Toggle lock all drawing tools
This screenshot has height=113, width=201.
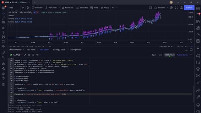[x=3, y=73]
